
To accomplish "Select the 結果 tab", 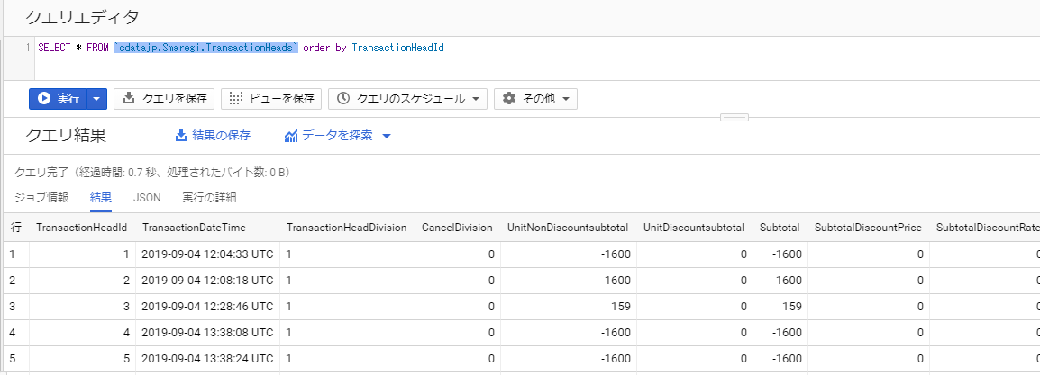I will pyautogui.click(x=101, y=197).
